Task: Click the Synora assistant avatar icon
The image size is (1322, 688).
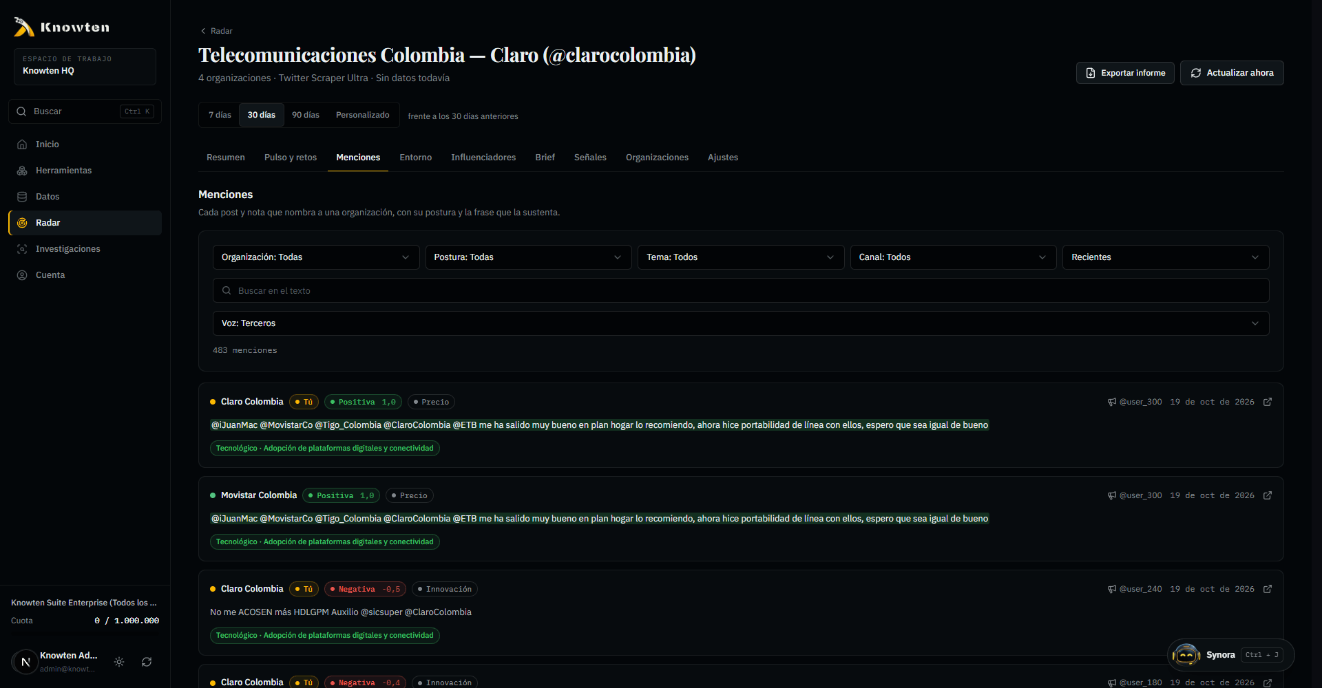Action: [1186, 655]
